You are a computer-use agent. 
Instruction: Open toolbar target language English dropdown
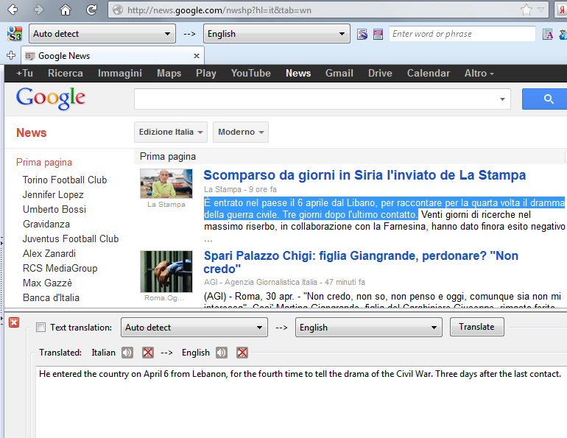(x=277, y=34)
